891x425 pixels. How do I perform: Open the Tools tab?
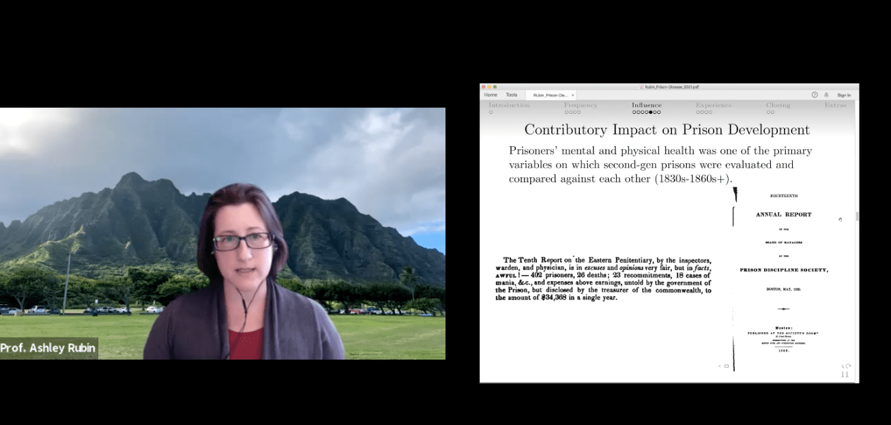(512, 95)
